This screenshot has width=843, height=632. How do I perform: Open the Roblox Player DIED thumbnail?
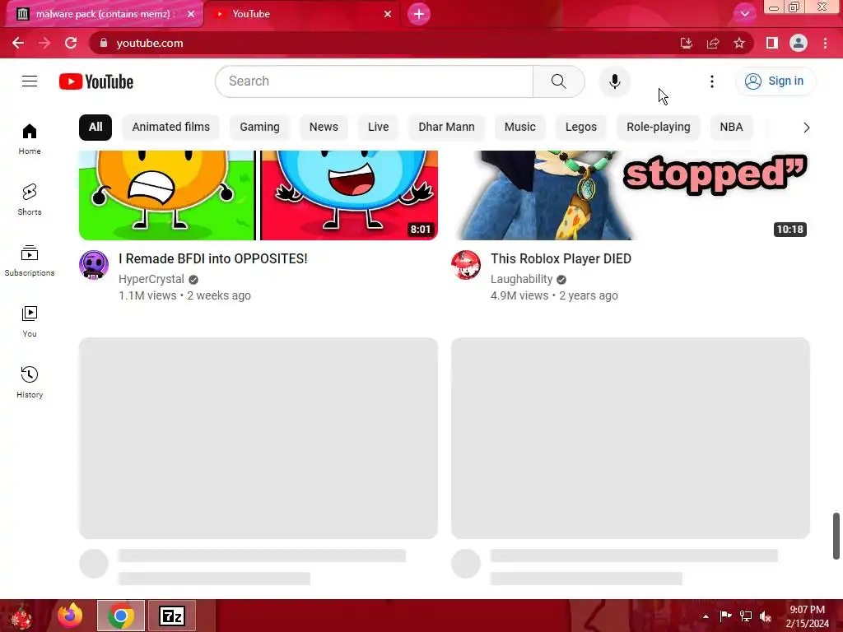pos(630,195)
